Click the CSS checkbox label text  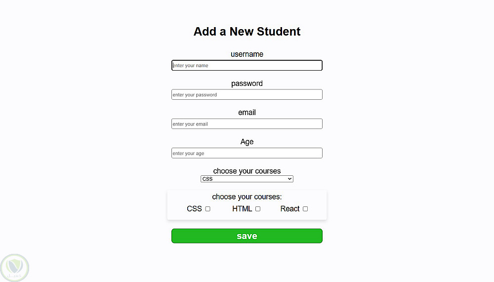[x=194, y=209]
